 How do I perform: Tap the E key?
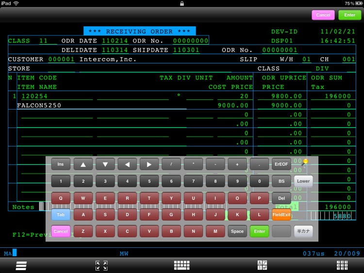[105, 198]
